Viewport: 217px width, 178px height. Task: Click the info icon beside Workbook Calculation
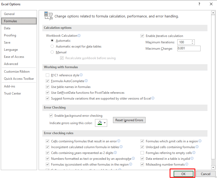pyautogui.click(x=79, y=36)
